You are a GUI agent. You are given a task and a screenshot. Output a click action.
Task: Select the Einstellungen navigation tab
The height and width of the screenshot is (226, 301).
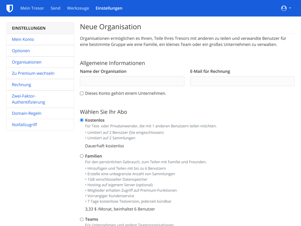pyautogui.click(x=109, y=8)
